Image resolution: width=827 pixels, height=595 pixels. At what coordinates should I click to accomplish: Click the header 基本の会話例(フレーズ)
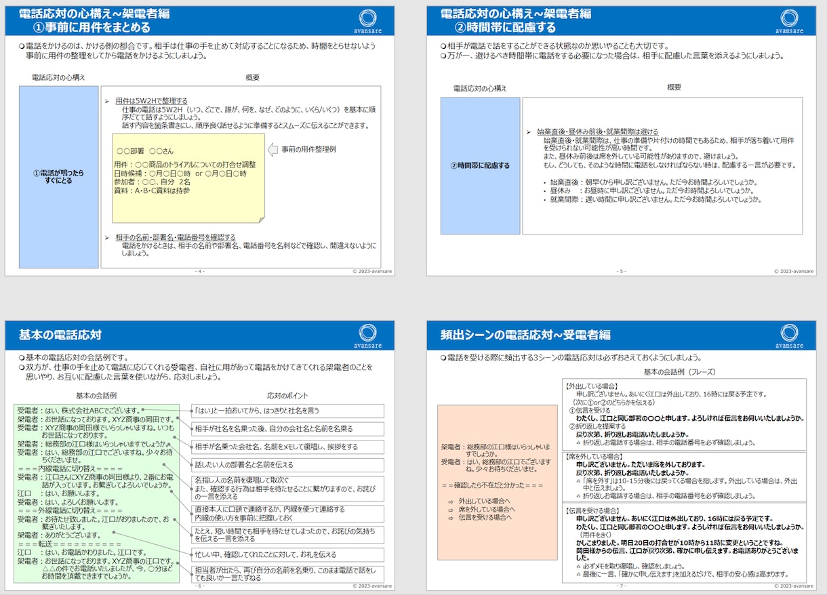(x=679, y=372)
